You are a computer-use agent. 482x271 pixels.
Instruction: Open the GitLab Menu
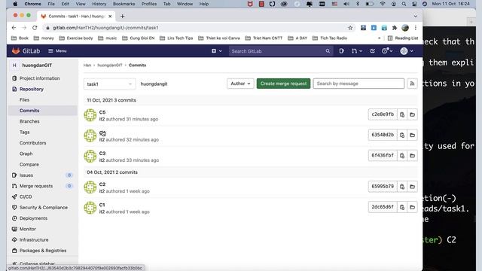57,51
